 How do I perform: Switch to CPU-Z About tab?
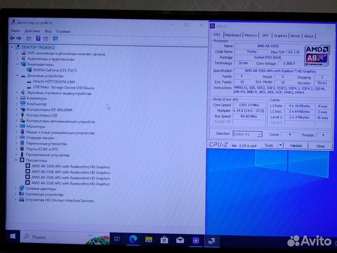308,36
